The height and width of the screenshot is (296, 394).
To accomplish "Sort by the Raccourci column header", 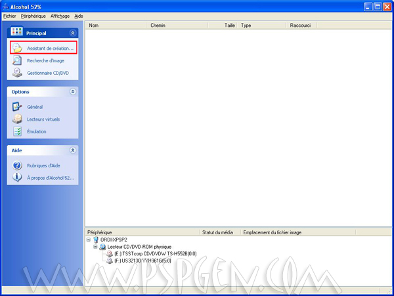I will tap(301, 26).
